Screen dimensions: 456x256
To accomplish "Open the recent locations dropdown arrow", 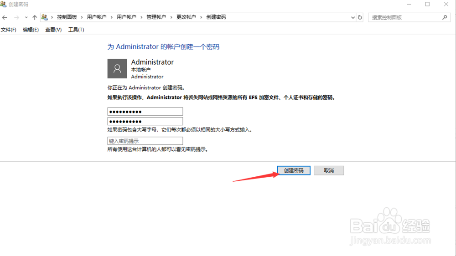I will (26, 17).
